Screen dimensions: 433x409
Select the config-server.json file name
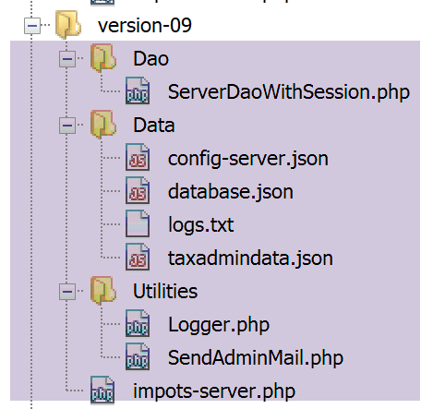click(248, 159)
